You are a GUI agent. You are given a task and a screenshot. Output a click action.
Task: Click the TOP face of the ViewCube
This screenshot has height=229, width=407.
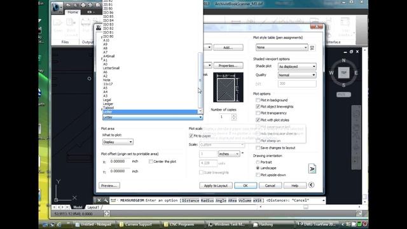(343, 73)
